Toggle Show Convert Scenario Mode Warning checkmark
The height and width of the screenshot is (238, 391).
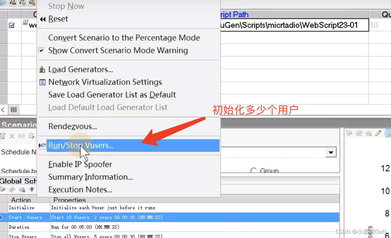[42, 51]
